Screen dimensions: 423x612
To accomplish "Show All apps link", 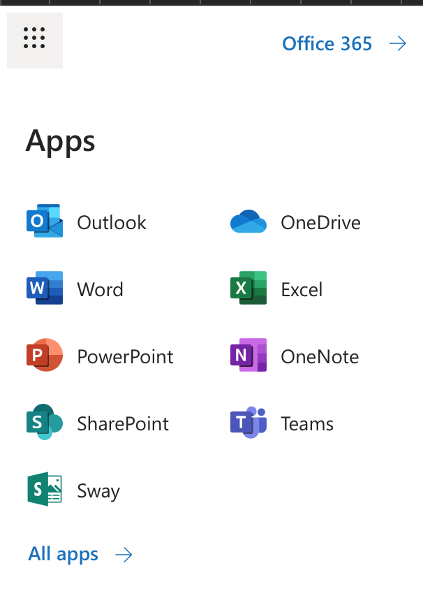I will pyautogui.click(x=63, y=554).
